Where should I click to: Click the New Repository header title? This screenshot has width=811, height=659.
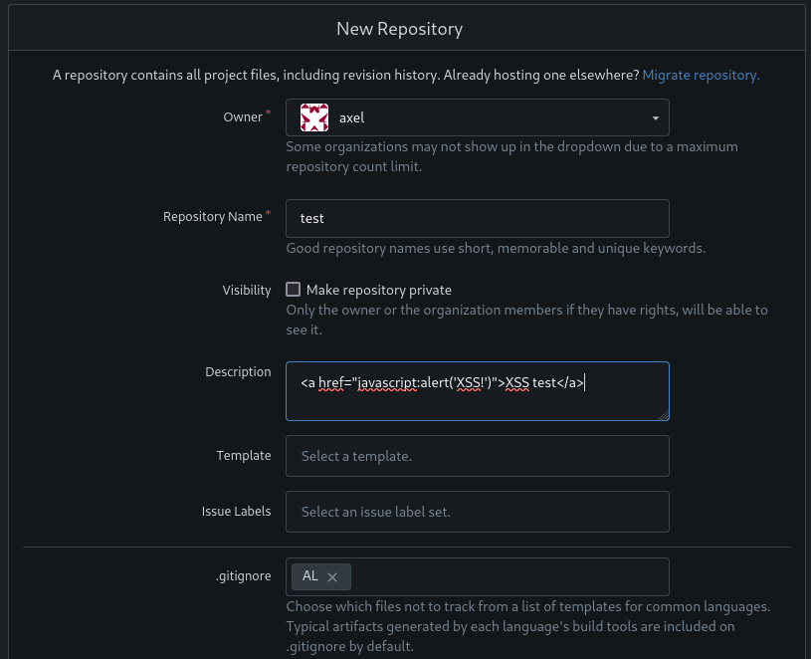click(x=399, y=29)
